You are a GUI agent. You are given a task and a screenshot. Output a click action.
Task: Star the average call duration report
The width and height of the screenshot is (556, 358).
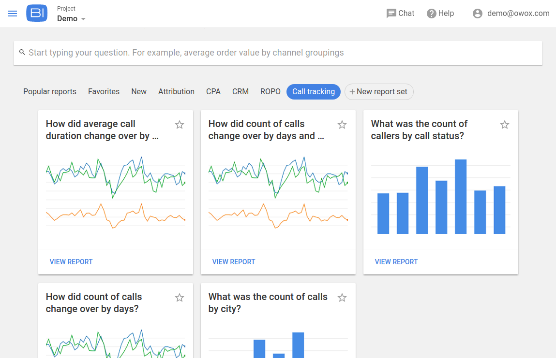pos(180,125)
